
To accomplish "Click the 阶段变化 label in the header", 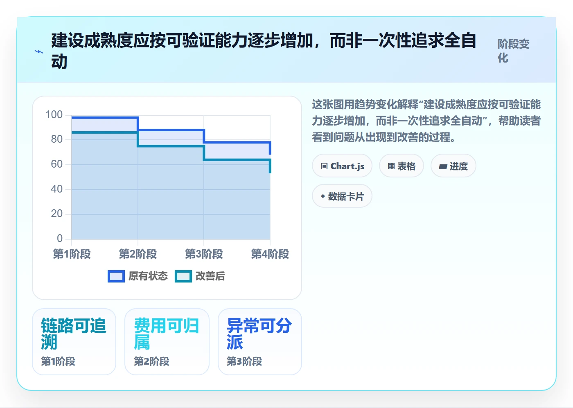I will pos(514,51).
